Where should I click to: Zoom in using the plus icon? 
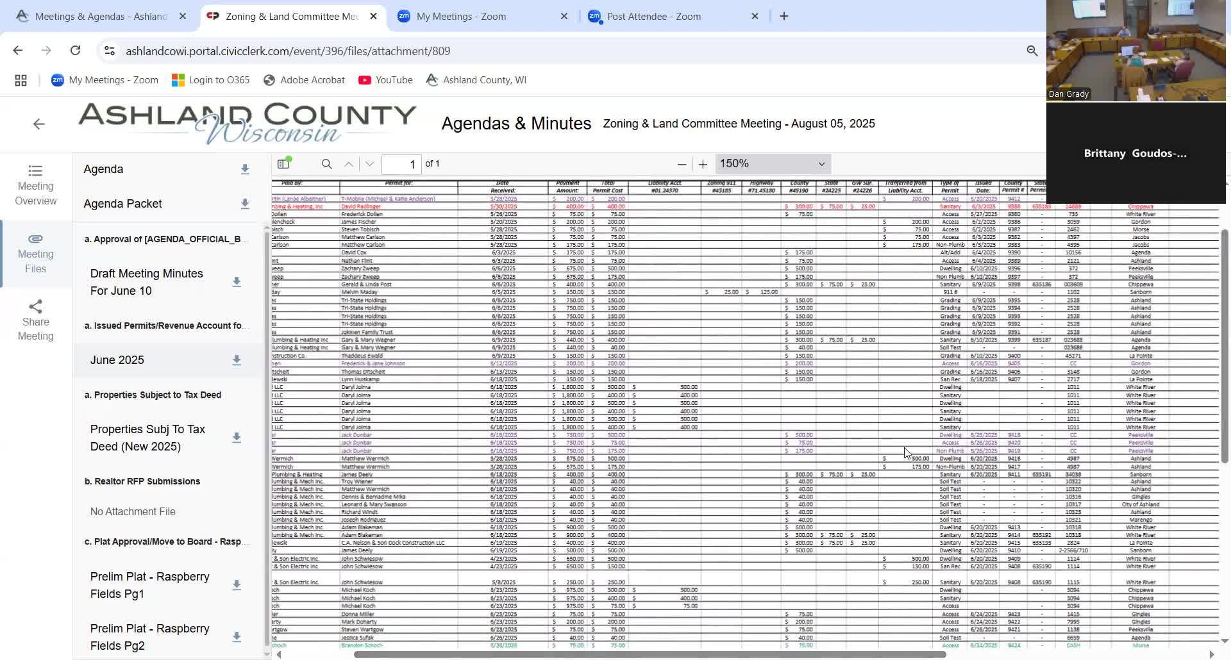(x=703, y=164)
